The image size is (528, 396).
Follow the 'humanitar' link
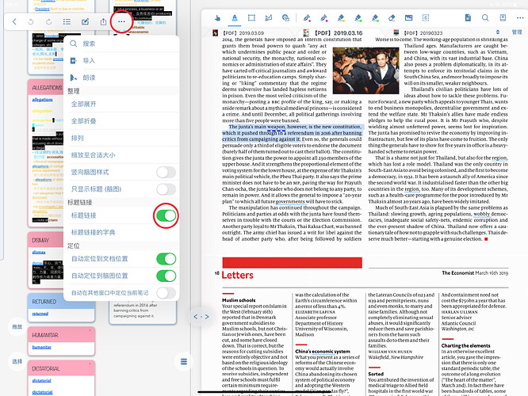42,347
